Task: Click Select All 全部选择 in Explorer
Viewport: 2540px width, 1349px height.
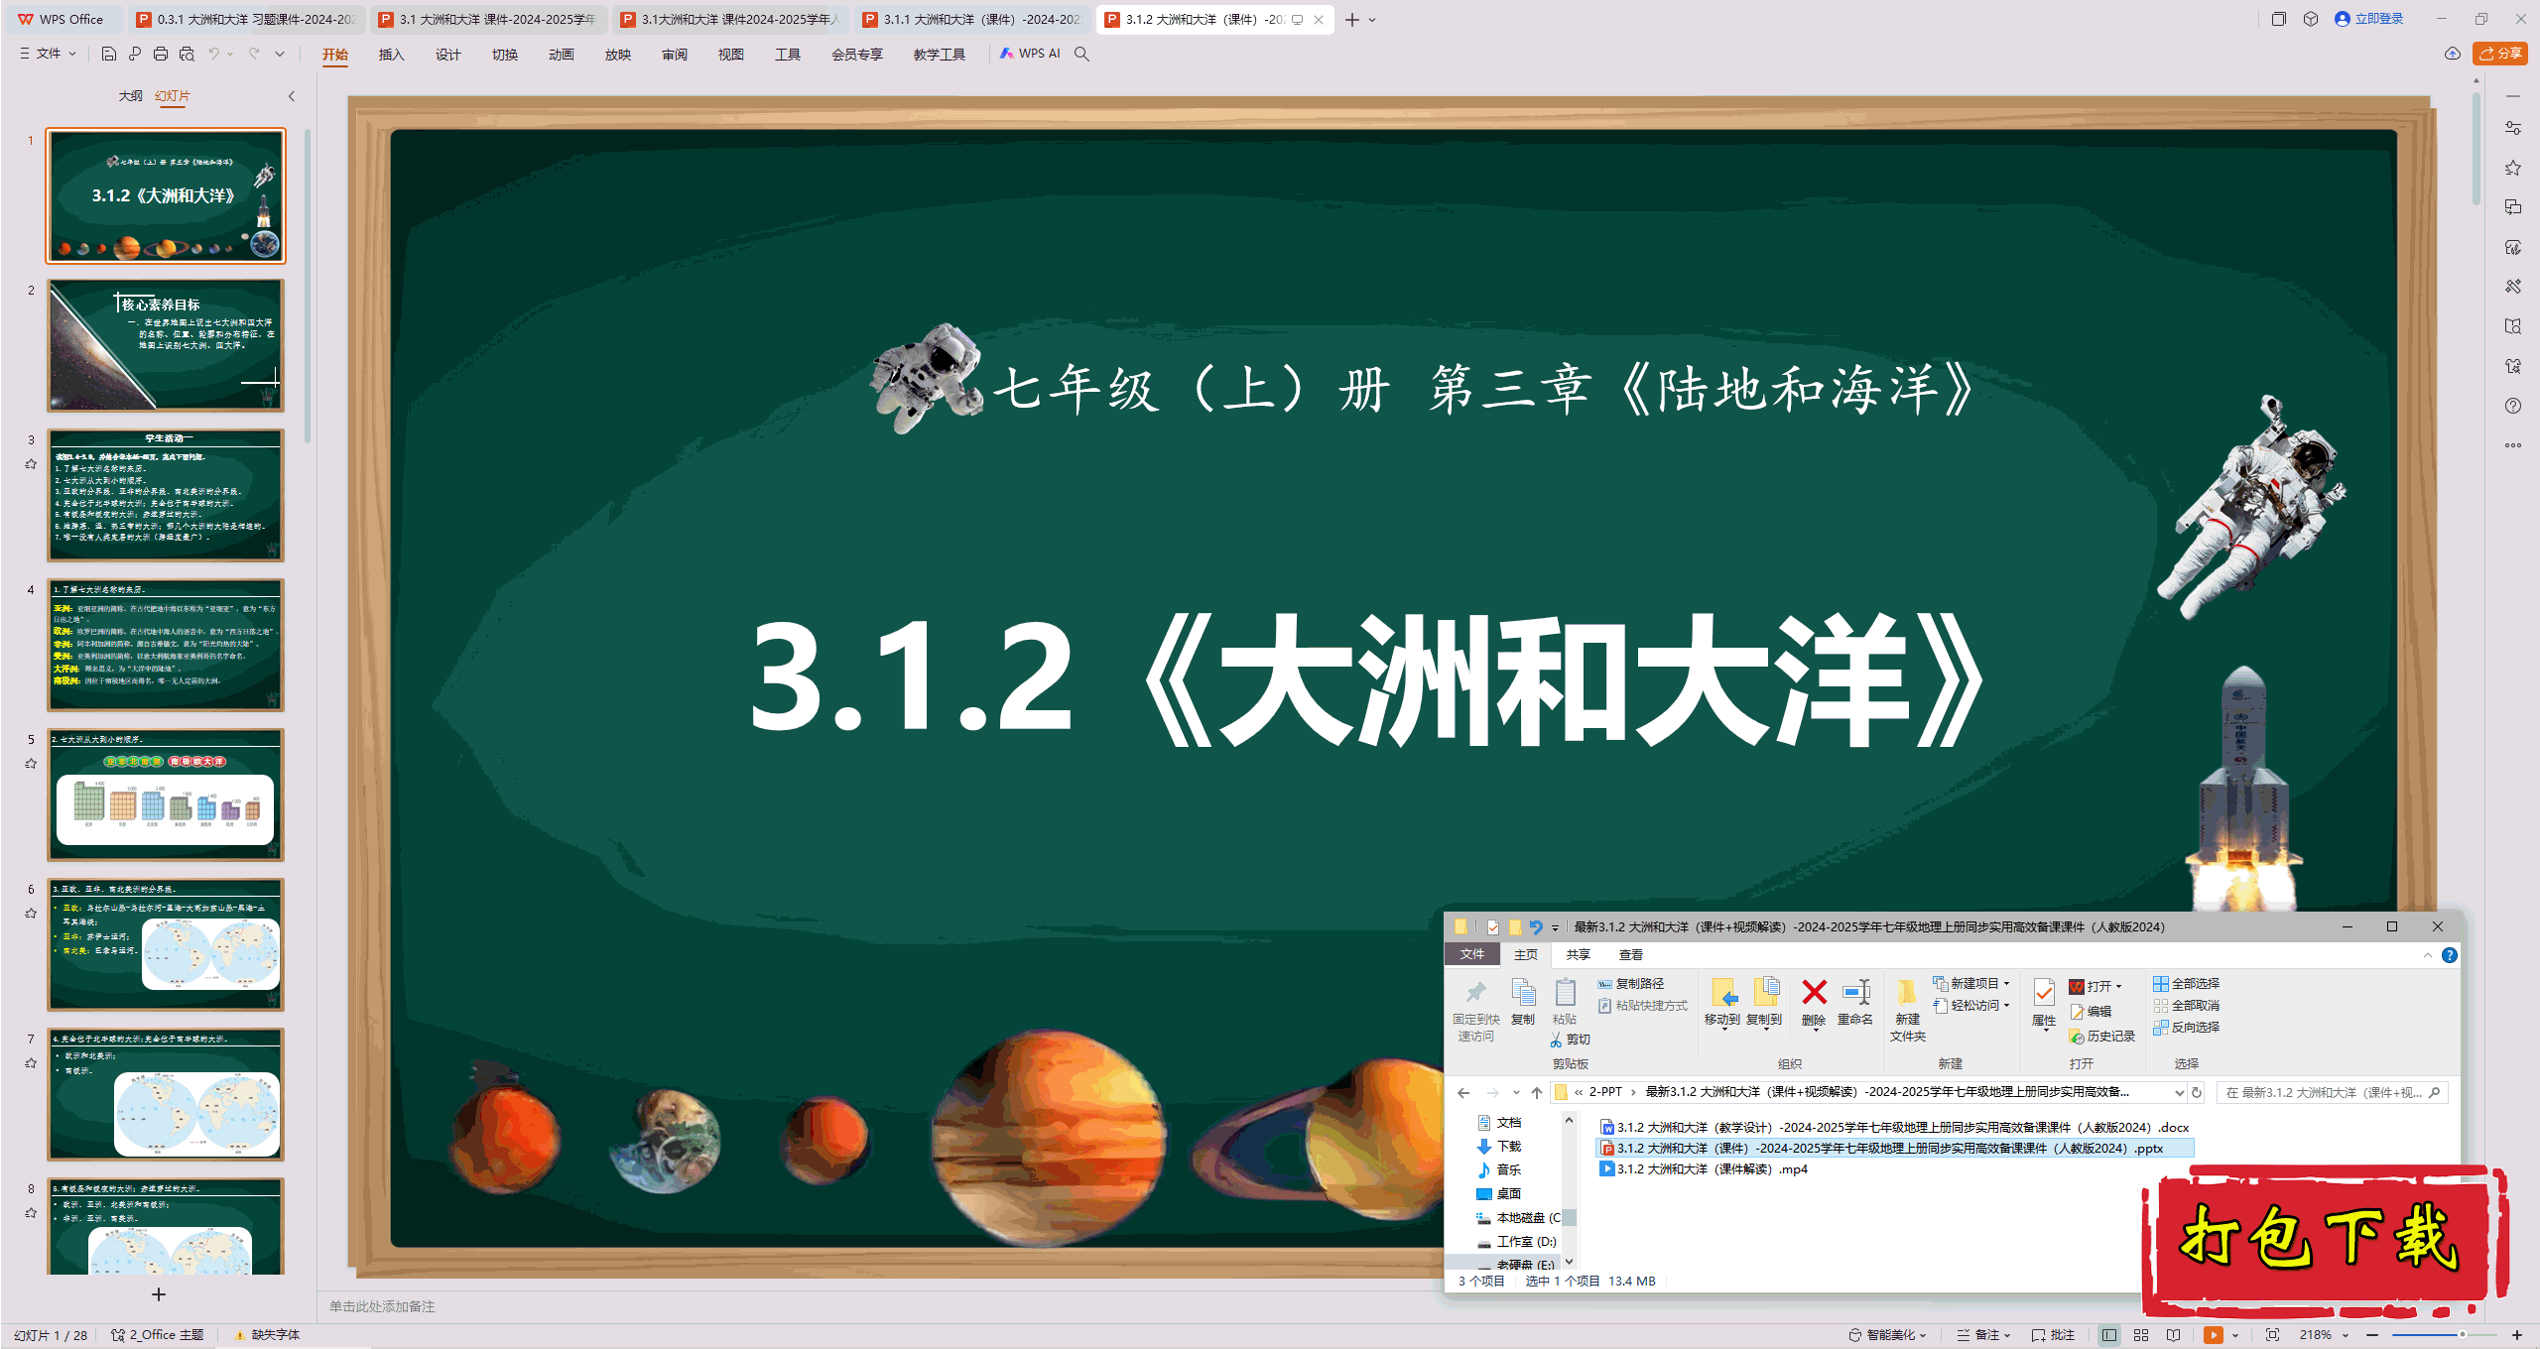Action: (x=2186, y=983)
